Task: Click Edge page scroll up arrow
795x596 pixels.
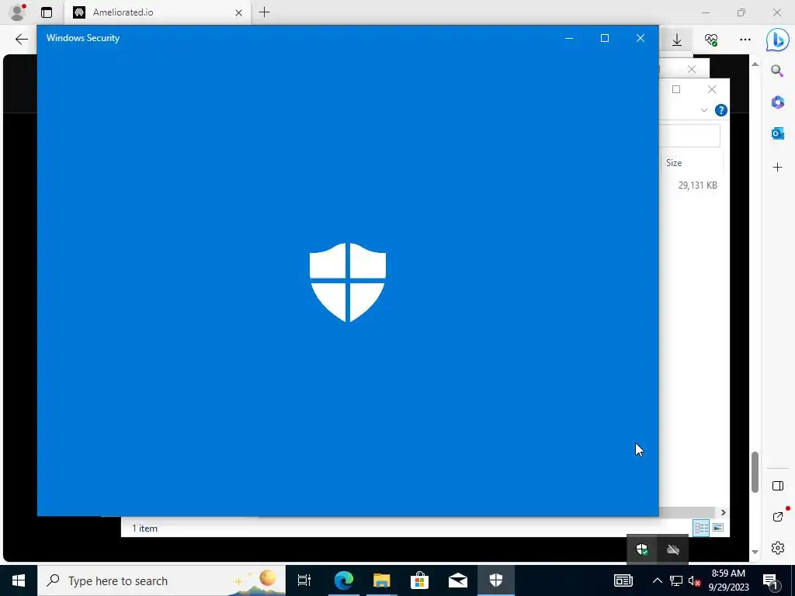Action: pyautogui.click(x=755, y=64)
